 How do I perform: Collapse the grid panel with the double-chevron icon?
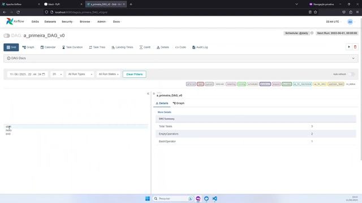148,94
